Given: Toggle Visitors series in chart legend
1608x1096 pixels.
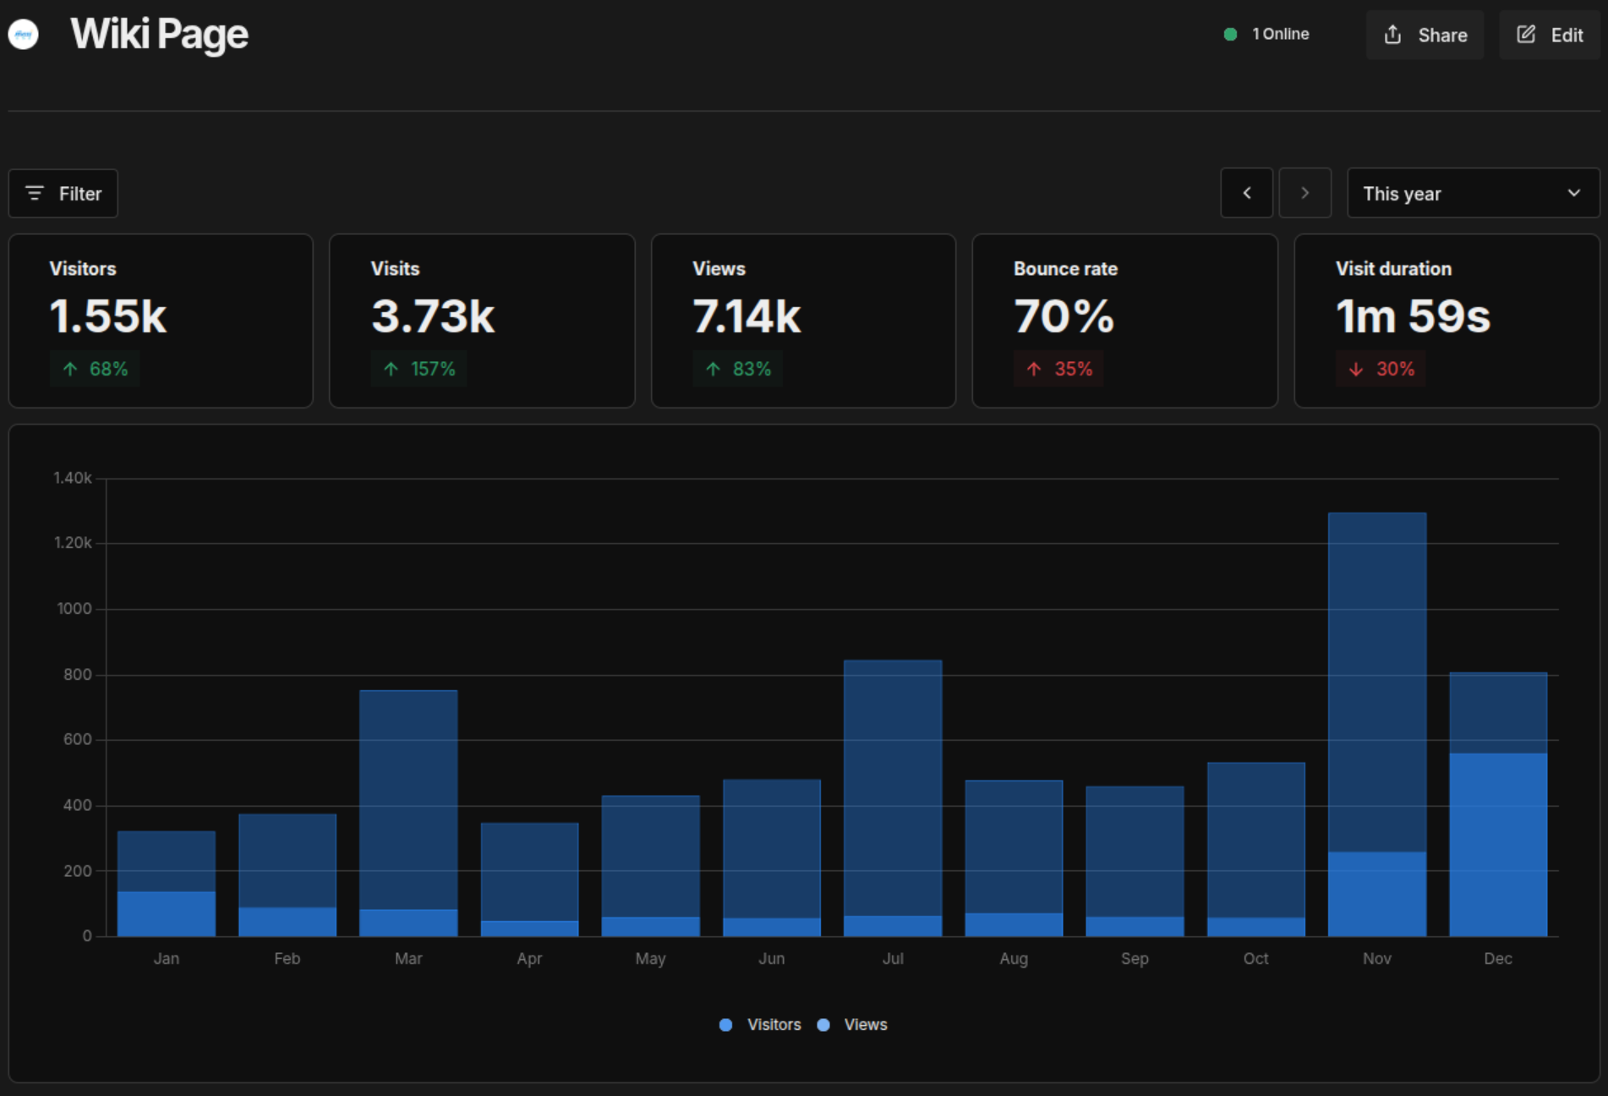Looking at the screenshot, I should click(774, 1024).
